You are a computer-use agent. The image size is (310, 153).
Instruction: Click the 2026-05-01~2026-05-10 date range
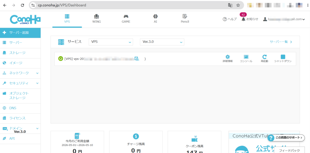(77, 145)
